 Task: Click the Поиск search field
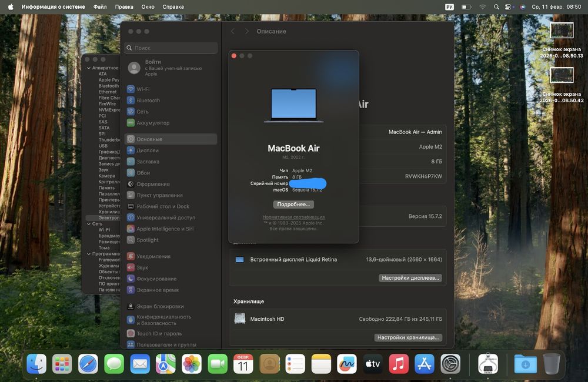(x=171, y=48)
